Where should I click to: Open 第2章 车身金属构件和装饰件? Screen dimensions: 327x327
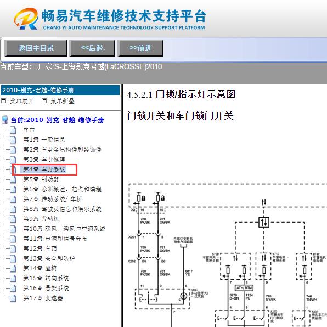click(62, 149)
